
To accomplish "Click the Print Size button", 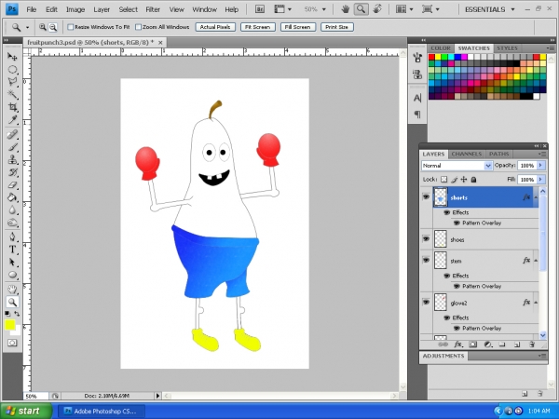I will (x=337, y=27).
